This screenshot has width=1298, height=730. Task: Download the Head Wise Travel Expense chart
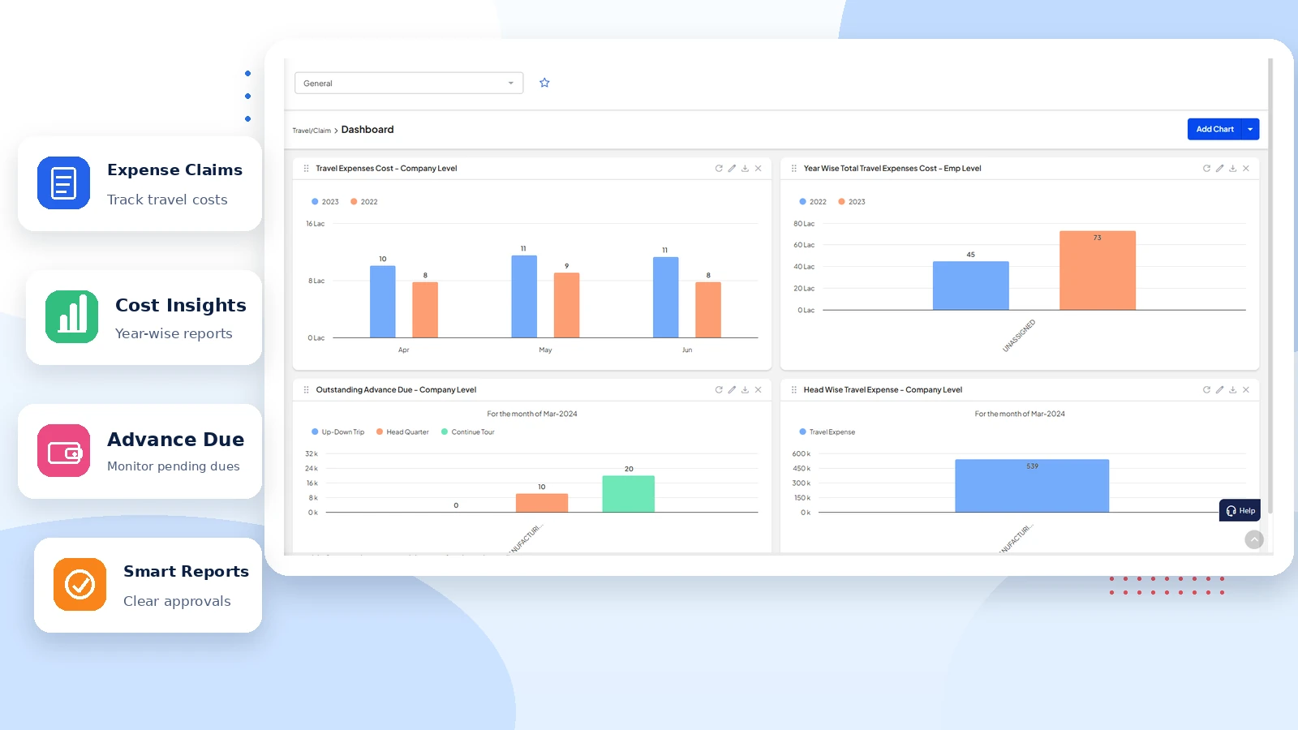pyautogui.click(x=1232, y=390)
